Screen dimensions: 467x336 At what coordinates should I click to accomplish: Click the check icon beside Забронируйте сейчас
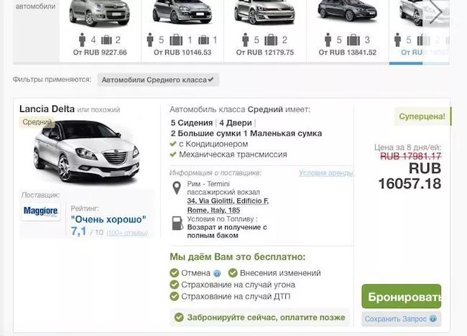pyautogui.click(x=179, y=317)
